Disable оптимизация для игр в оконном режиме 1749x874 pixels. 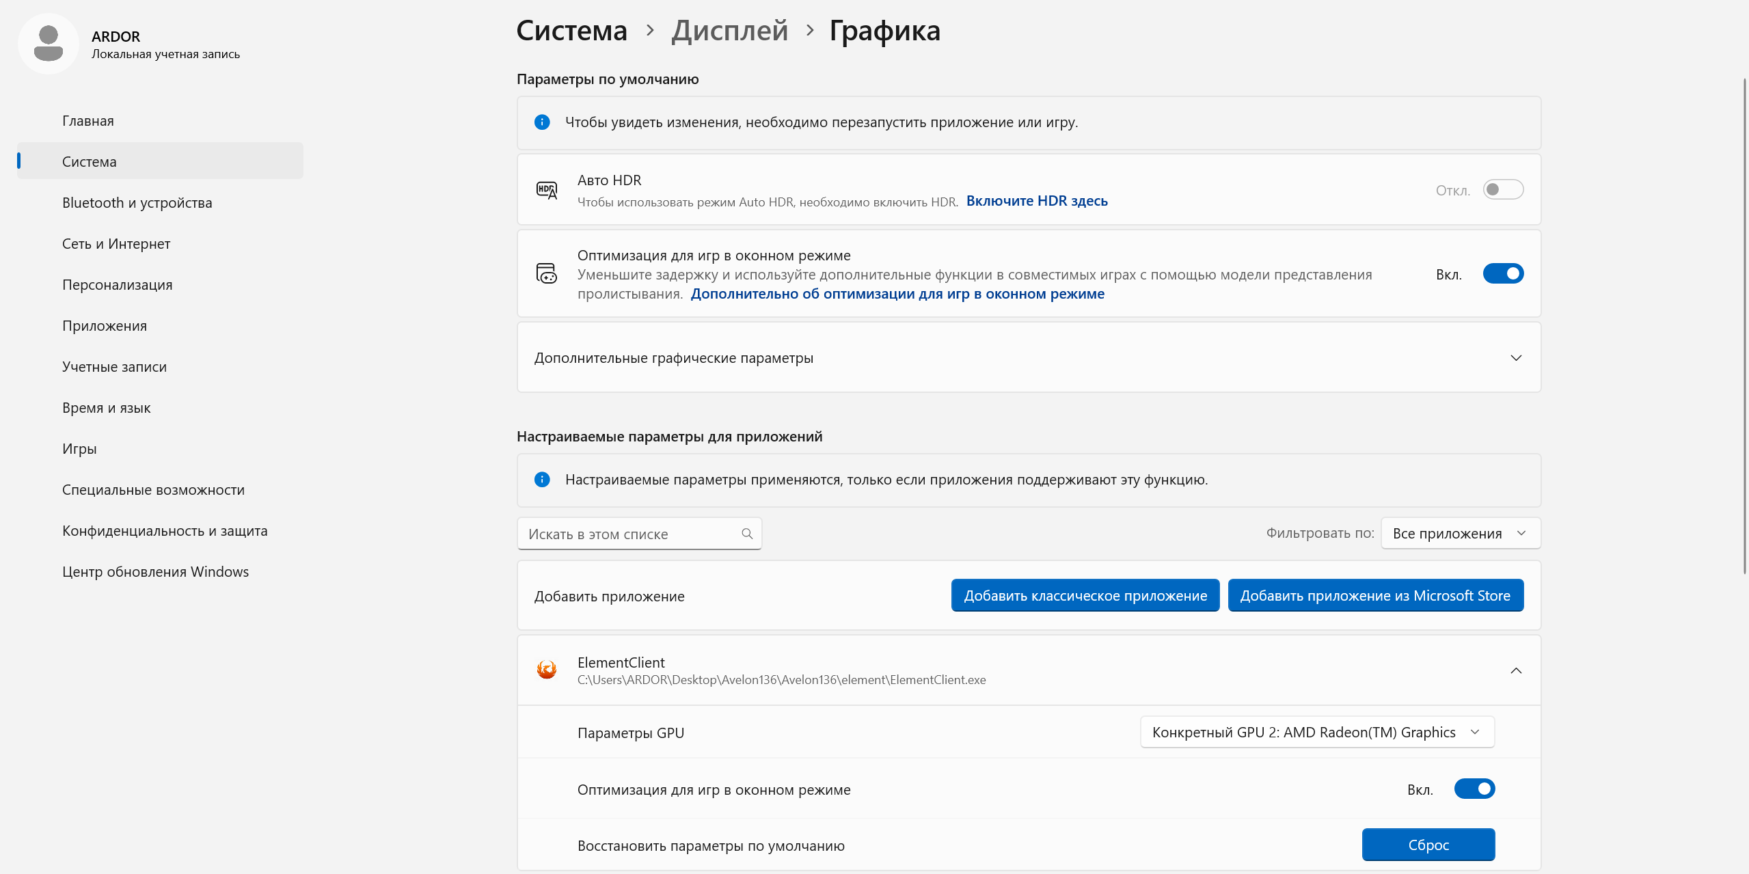tap(1503, 273)
